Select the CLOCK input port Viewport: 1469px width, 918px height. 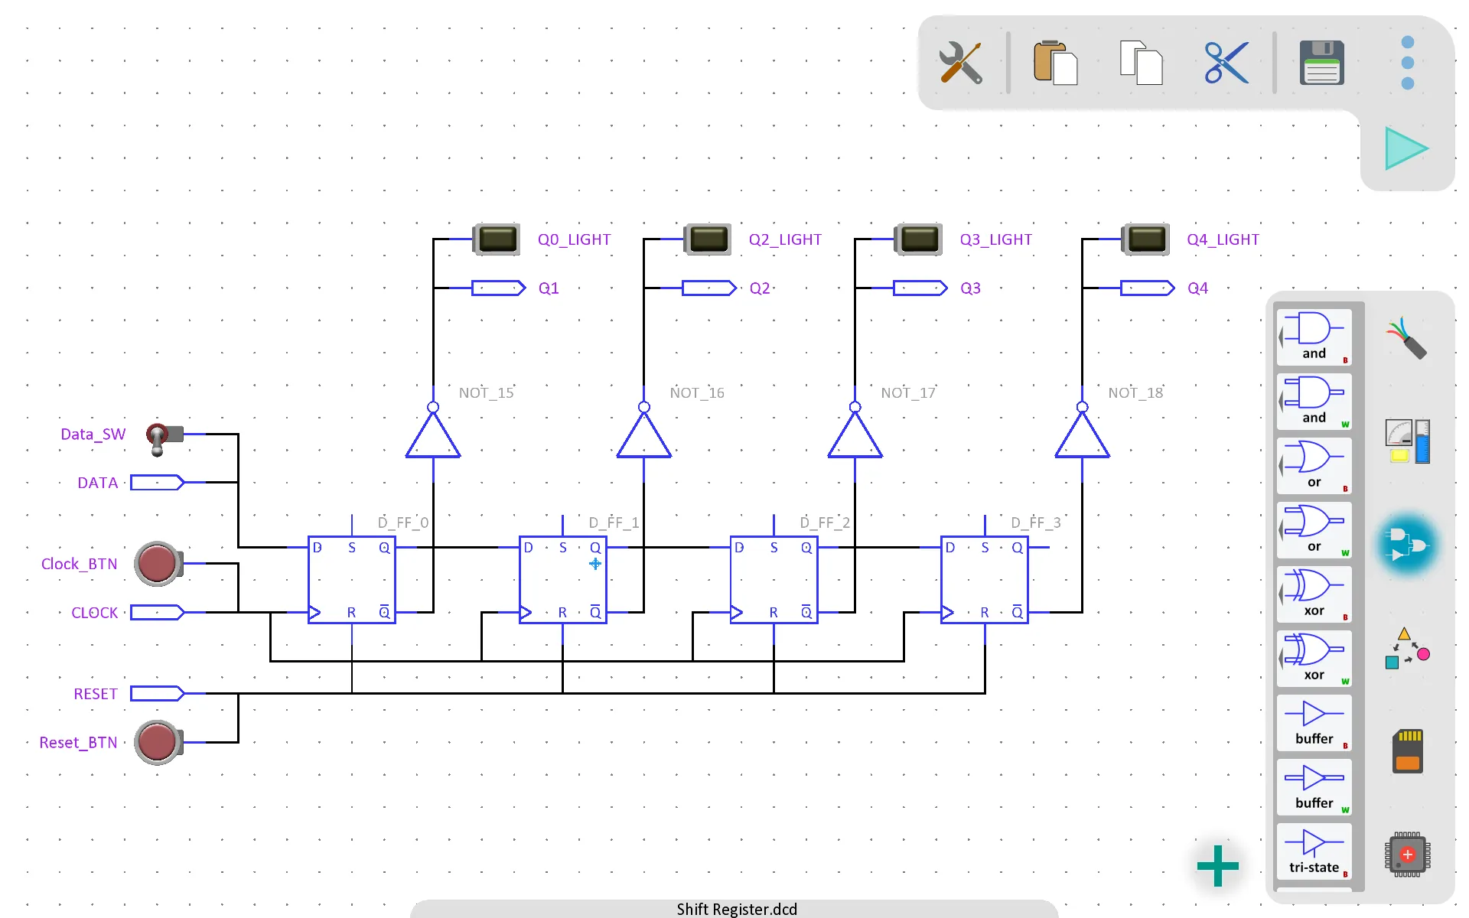point(158,613)
